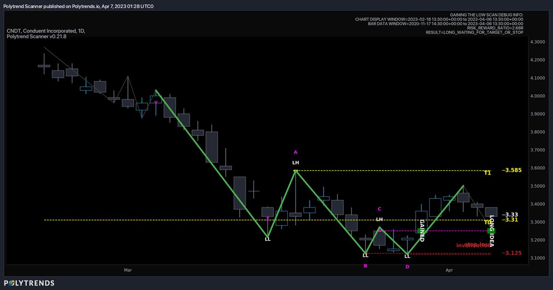Click the Polytrend Scanner v0.21.8 version text
This screenshot has width=553, height=290.
point(37,36)
